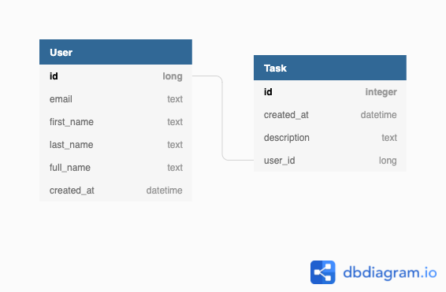Click the full_name field row
The height and width of the screenshot is (292, 446).
[116, 168]
